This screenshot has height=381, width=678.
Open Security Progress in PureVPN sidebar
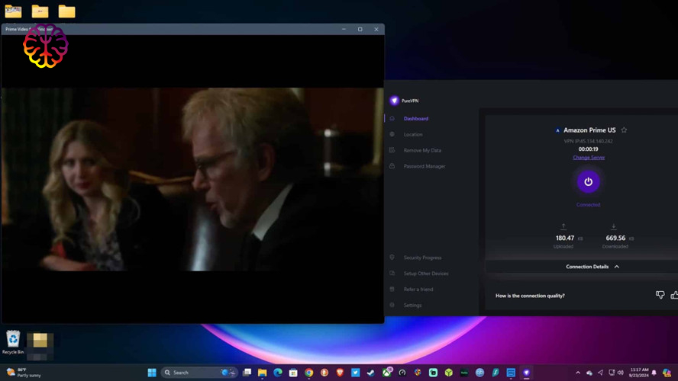pyautogui.click(x=422, y=258)
